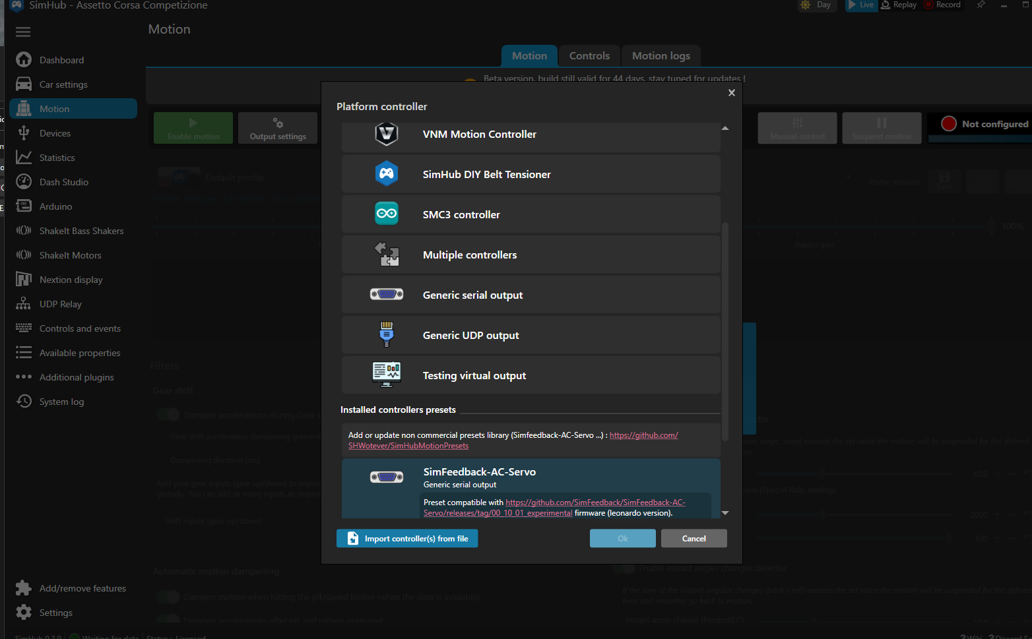Click the scroll up arrow in controller list
Screen dimensions: 1032x639
pyautogui.click(x=725, y=128)
